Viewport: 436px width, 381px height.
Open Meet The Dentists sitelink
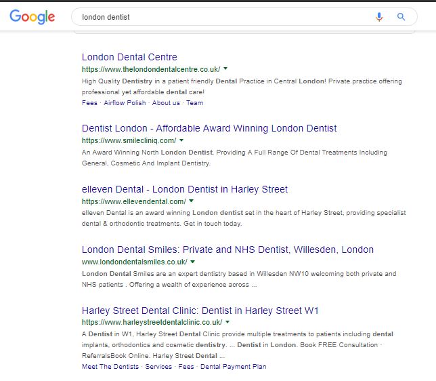click(110, 367)
